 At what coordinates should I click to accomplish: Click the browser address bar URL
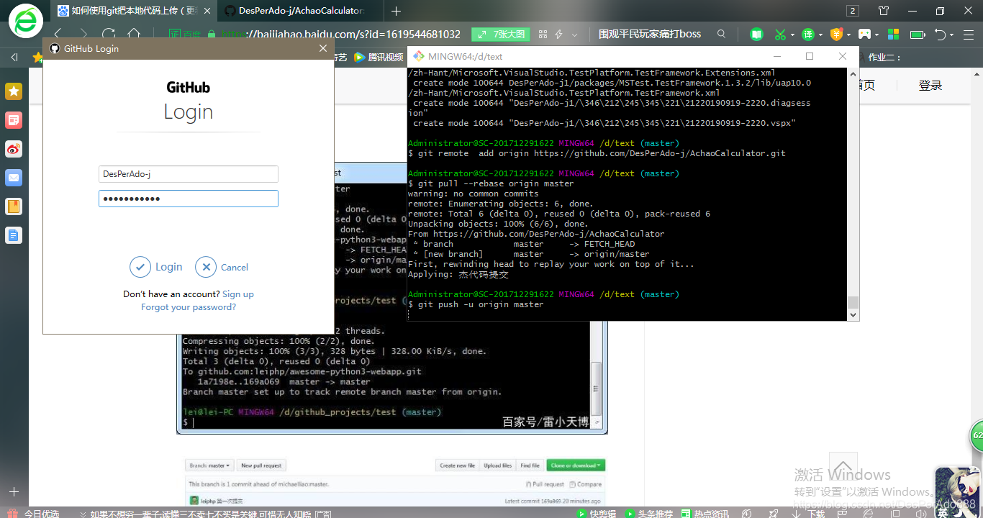click(x=340, y=35)
